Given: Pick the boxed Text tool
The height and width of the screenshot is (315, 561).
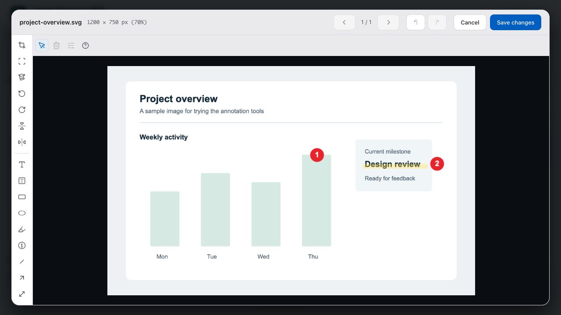Looking at the screenshot, I should 22,181.
